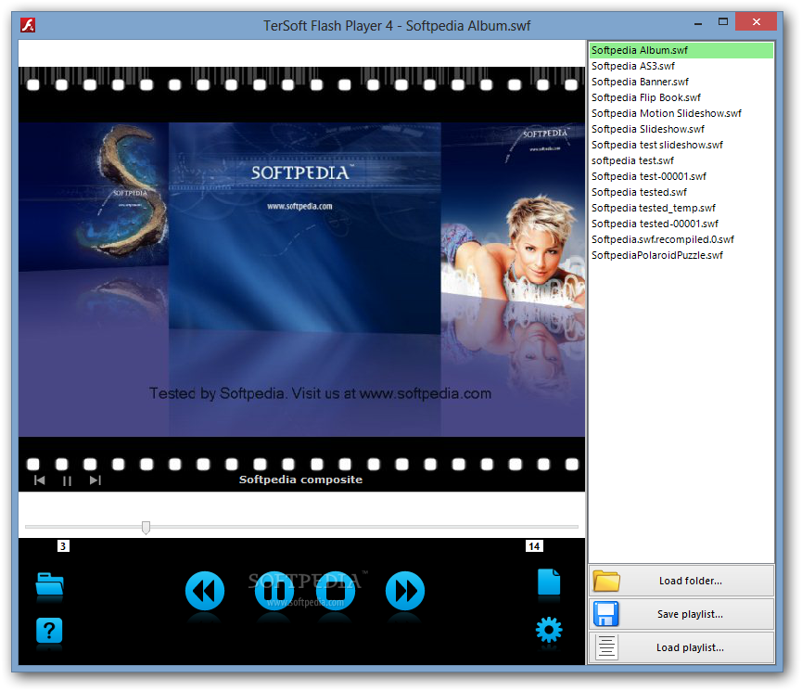Image resolution: width=802 pixels, height=691 pixels.
Task: Click the Softpedia composite caption
Action: pyautogui.click(x=300, y=480)
